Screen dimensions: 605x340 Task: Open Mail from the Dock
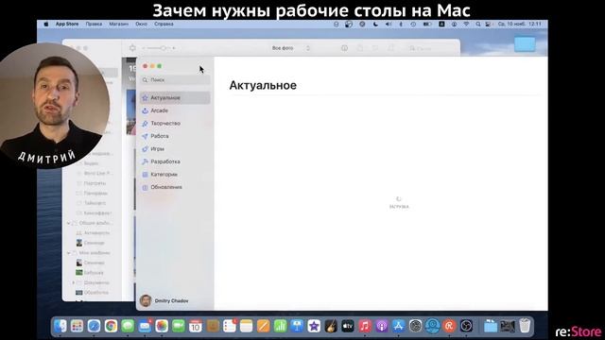145,326
